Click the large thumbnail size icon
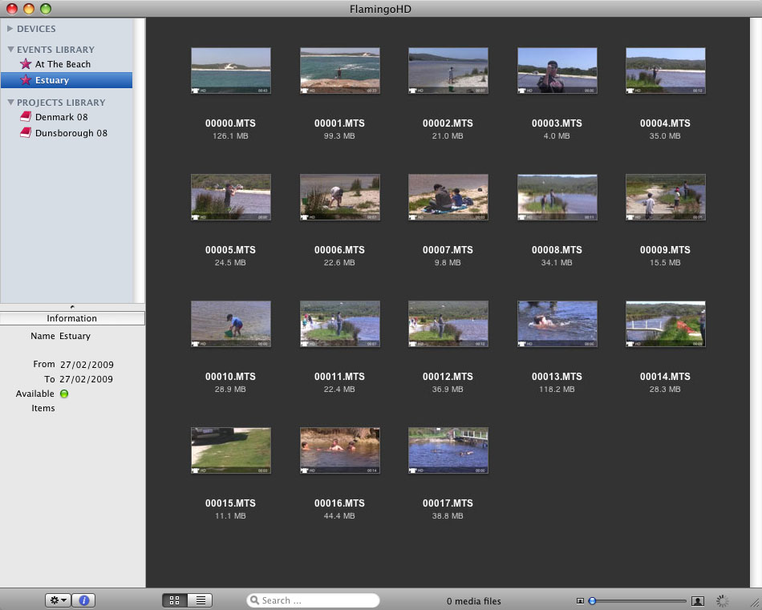The height and width of the screenshot is (610, 762). point(697,600)
